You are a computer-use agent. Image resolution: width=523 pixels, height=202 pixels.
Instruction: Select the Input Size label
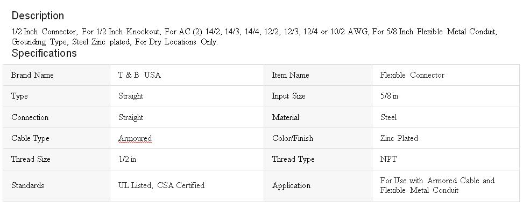coord(288,96)
